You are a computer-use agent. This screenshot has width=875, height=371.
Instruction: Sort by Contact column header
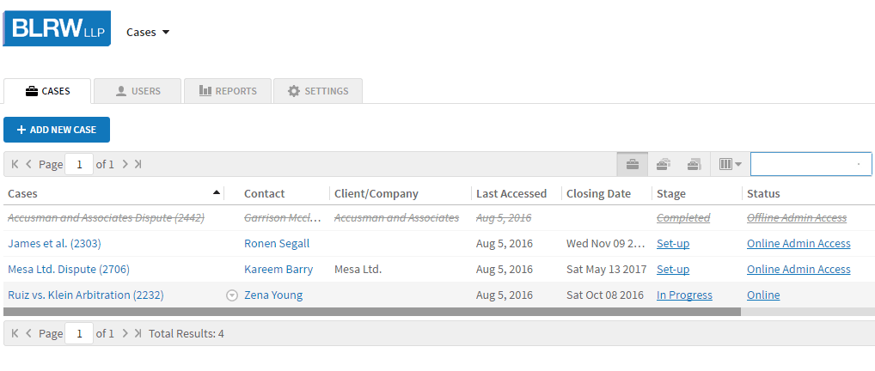point(264,193)
